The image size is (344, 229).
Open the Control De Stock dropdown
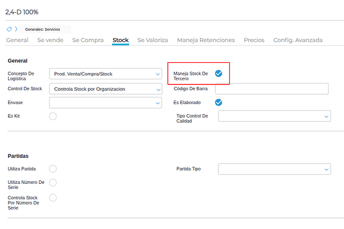(106, 89)
